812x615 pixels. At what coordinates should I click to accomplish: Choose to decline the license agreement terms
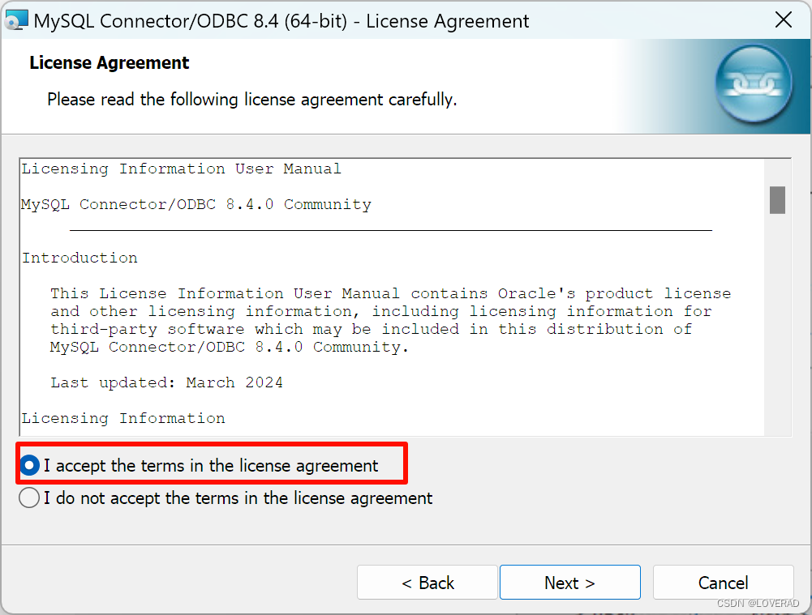pos(29,498)
